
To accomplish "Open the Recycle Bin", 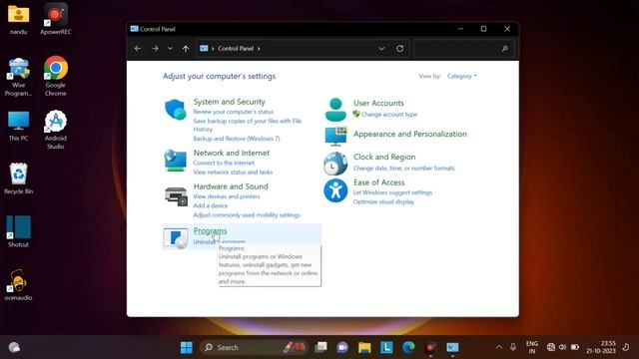I will [x=18, y=179].
